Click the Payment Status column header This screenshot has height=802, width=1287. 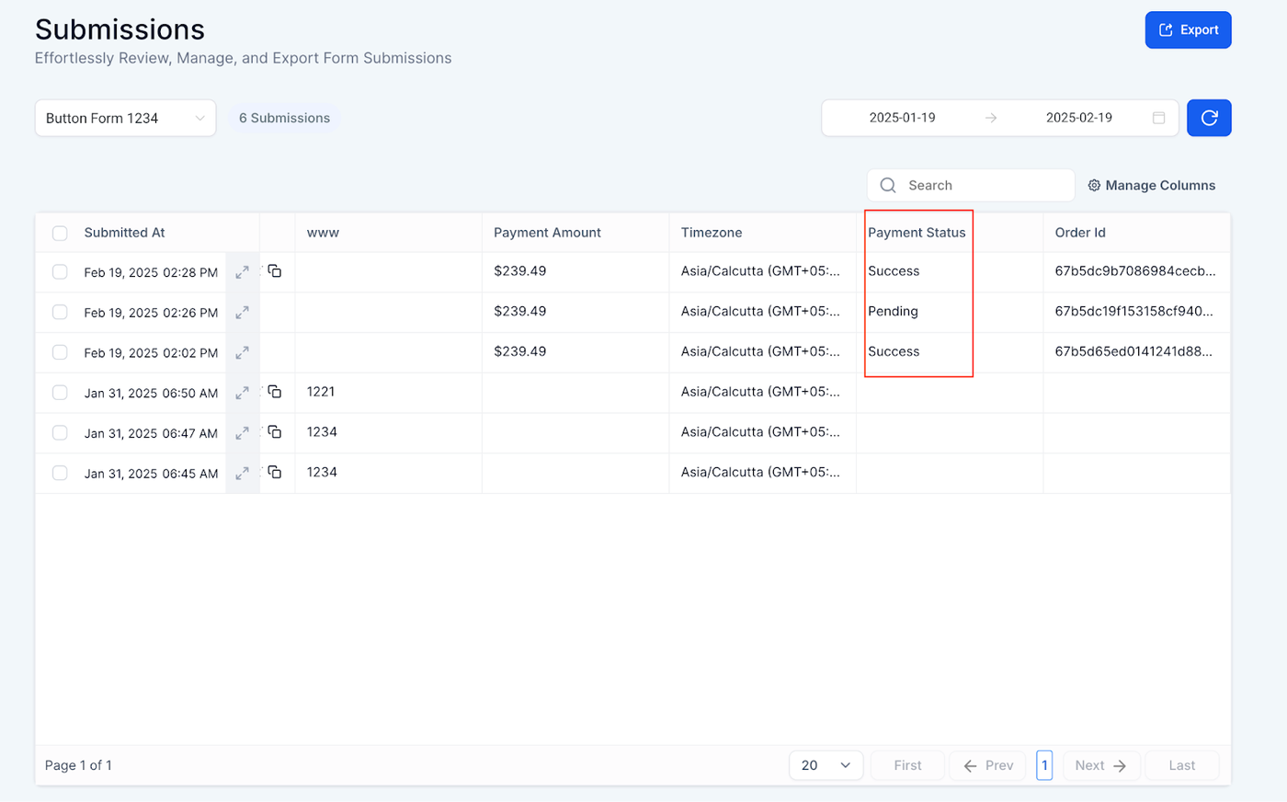(x=917, y=233)
